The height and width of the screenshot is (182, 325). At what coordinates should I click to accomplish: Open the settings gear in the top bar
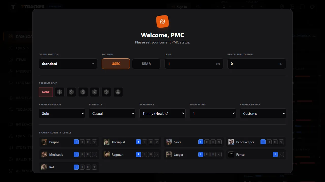point(282,7)
